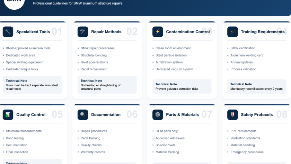291x164 pixels.
Task: Open the Specialized Tools card heading
Action: click(x=33, y=32)
